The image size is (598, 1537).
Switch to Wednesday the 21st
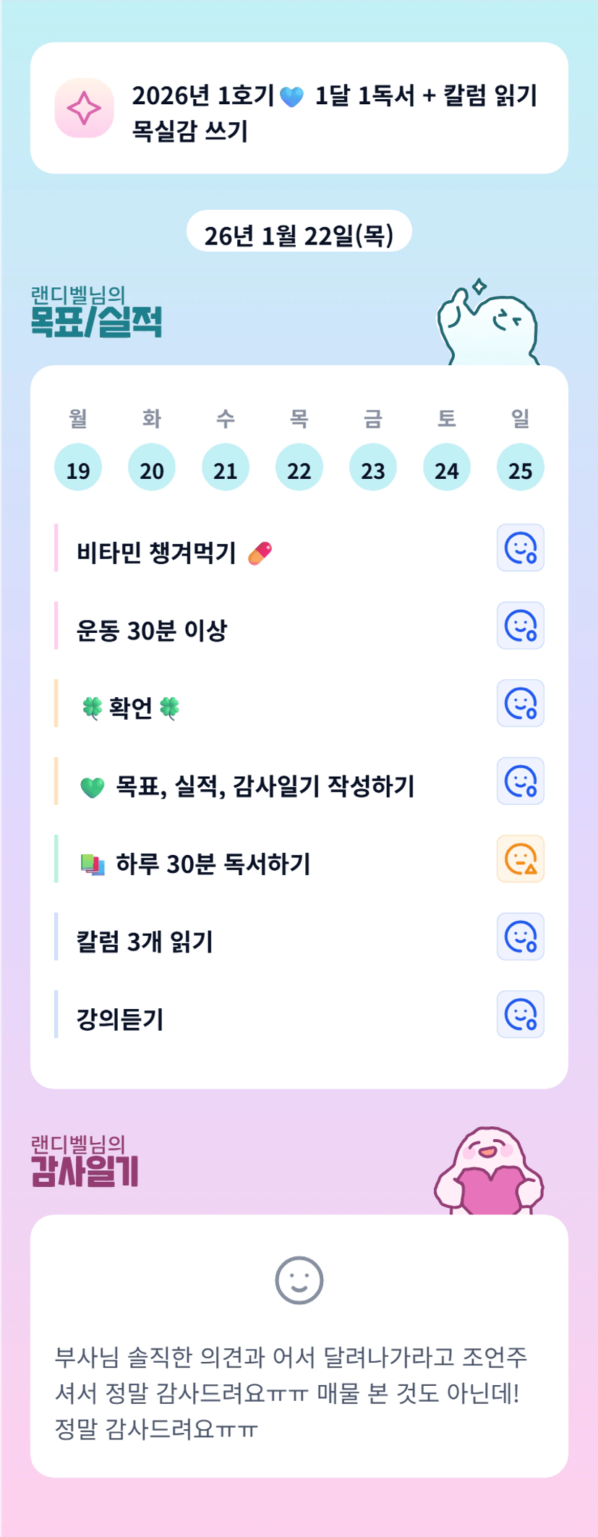(x=226, y=468)
